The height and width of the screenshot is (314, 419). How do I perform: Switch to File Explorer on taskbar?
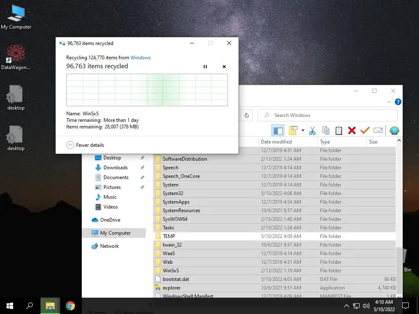[50, 306]
